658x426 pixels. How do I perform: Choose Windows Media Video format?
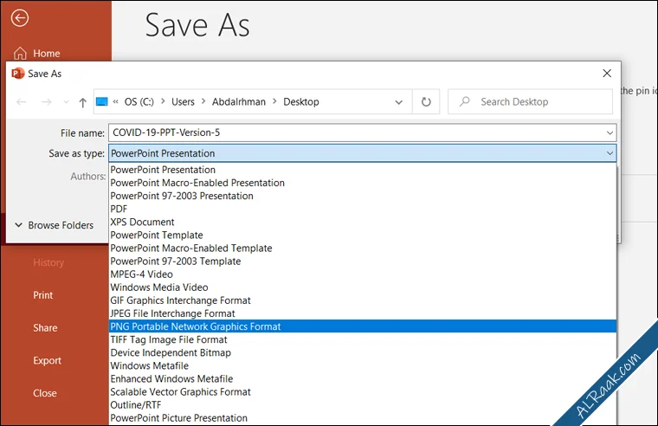(x=363, y=287)
